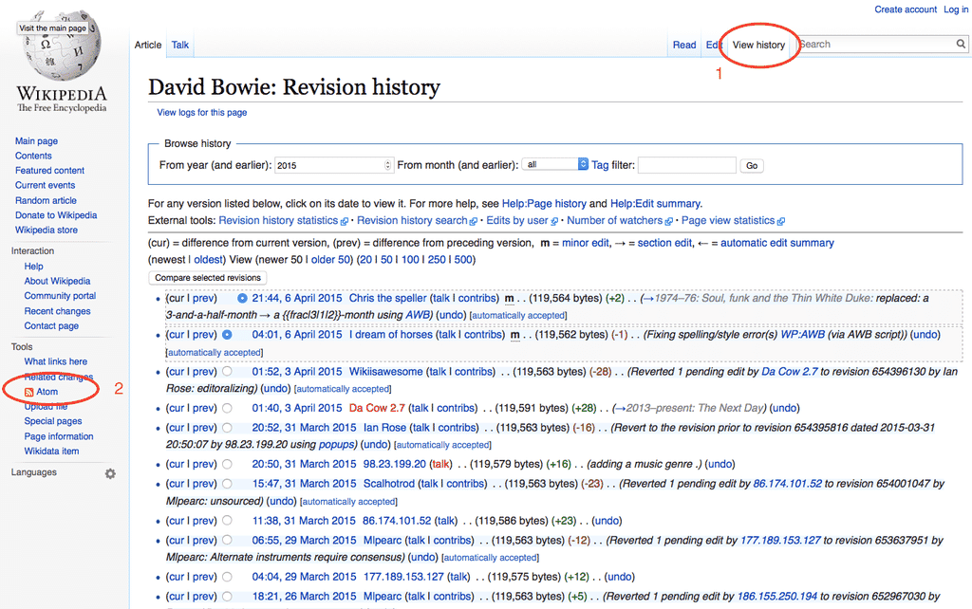Open Random article in sidebar
Screen dimensions: 972x609
point(46,200)
